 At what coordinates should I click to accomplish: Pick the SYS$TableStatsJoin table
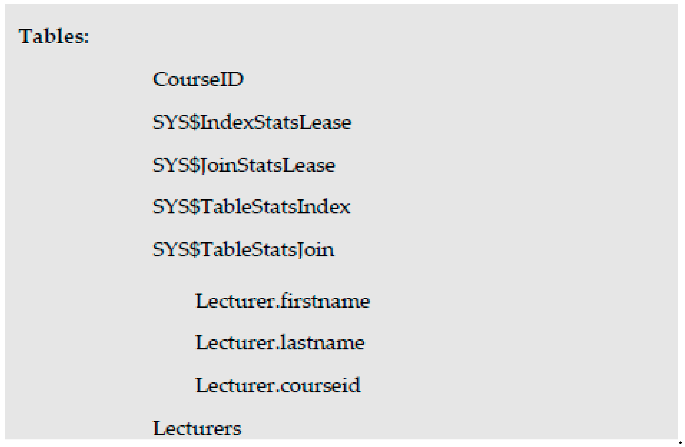point(243,250)
